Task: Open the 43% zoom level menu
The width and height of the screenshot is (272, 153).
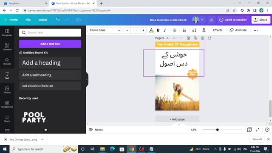Action: click(194, 130)
